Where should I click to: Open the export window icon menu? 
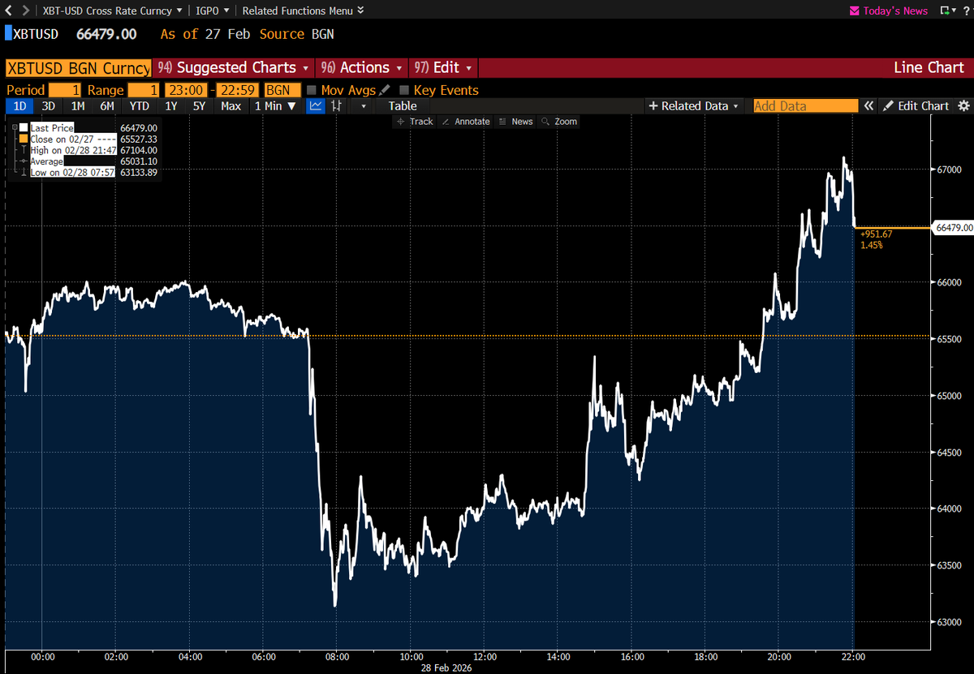coord(947,11)
